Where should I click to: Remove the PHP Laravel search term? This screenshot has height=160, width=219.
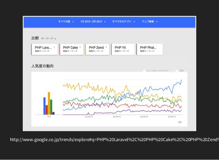54,47
